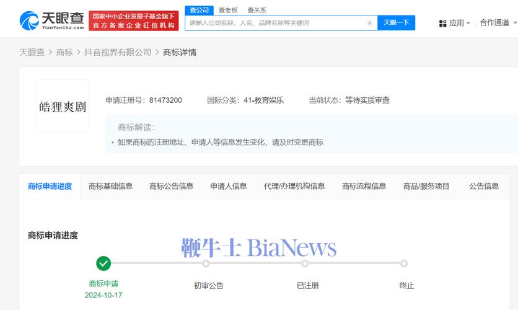Click the 等待实质审查 status text
The height and width of the screenshot is (310, 518).
coord(367,100)
